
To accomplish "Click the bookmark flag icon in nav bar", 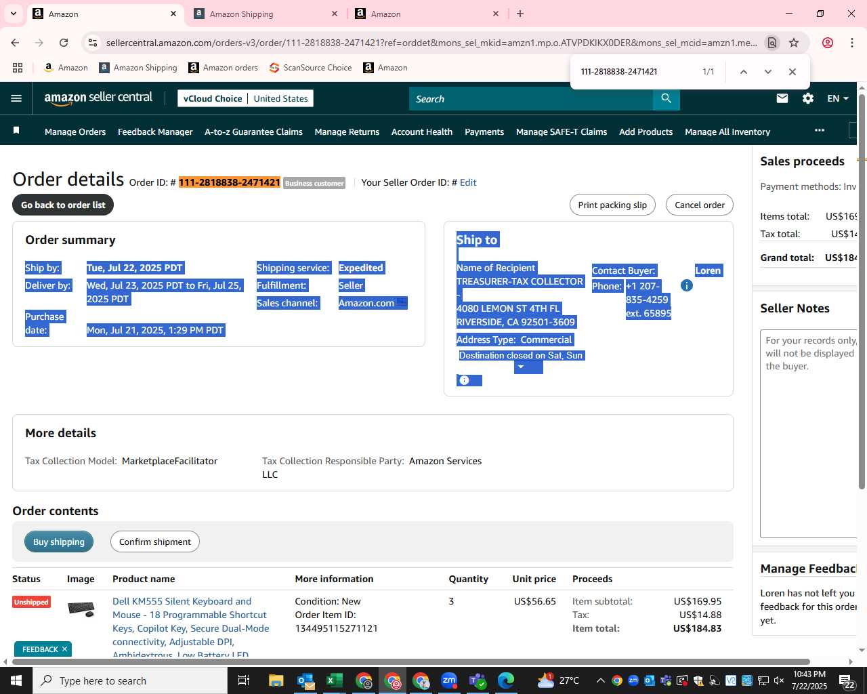I will pos(16,130).
